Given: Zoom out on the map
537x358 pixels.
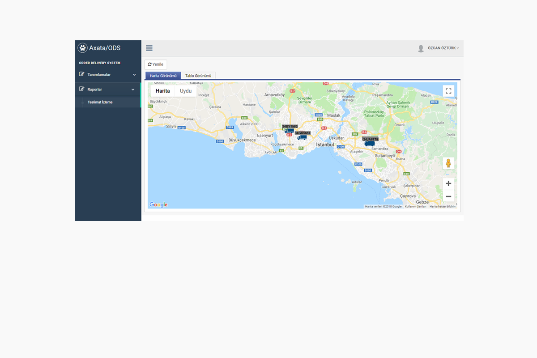Looking at the screenshot, I should (x=448, y=196).
